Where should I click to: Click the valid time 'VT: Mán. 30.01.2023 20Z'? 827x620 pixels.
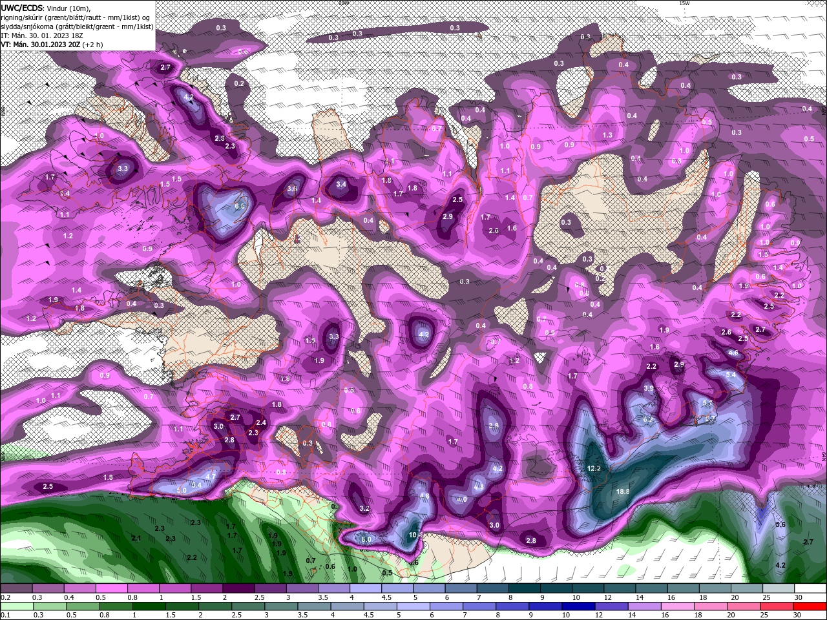pyautogui.click(x=41, y=45)
